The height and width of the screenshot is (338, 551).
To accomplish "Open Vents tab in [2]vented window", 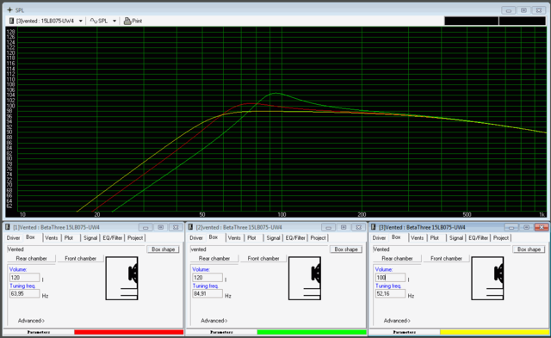I will (234, 238).
